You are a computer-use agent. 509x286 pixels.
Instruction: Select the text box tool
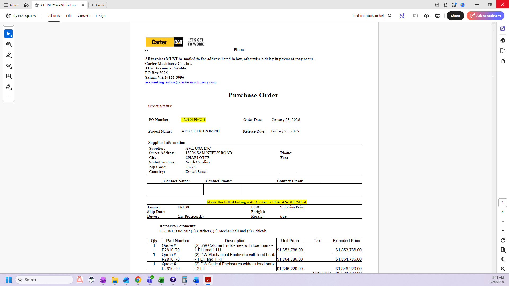tap(8, 76)
